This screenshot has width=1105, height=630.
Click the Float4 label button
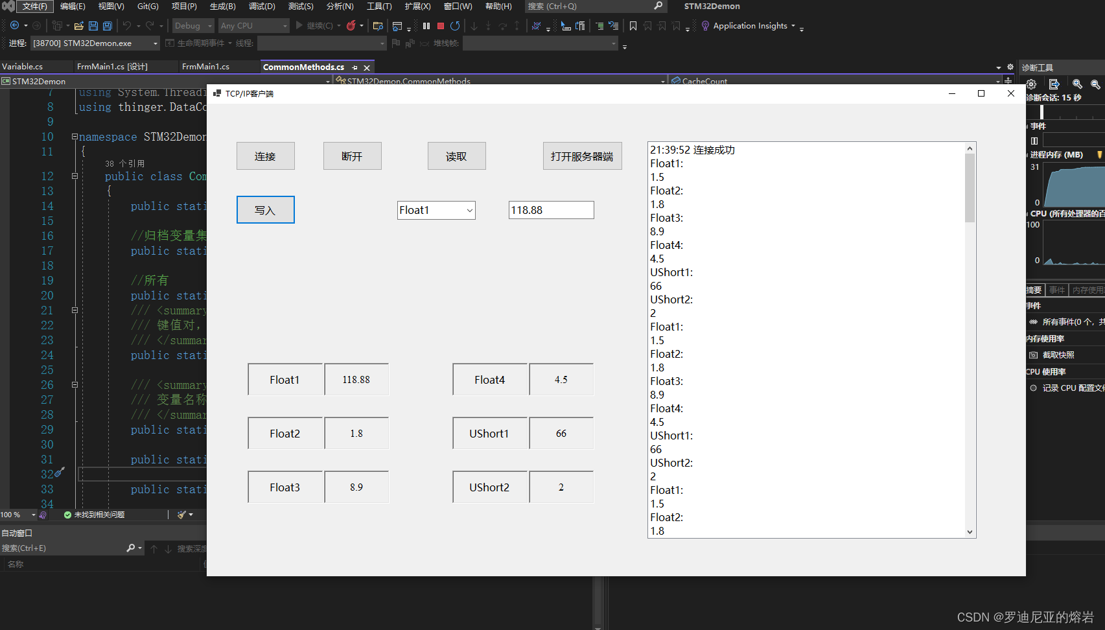(490, 380)
